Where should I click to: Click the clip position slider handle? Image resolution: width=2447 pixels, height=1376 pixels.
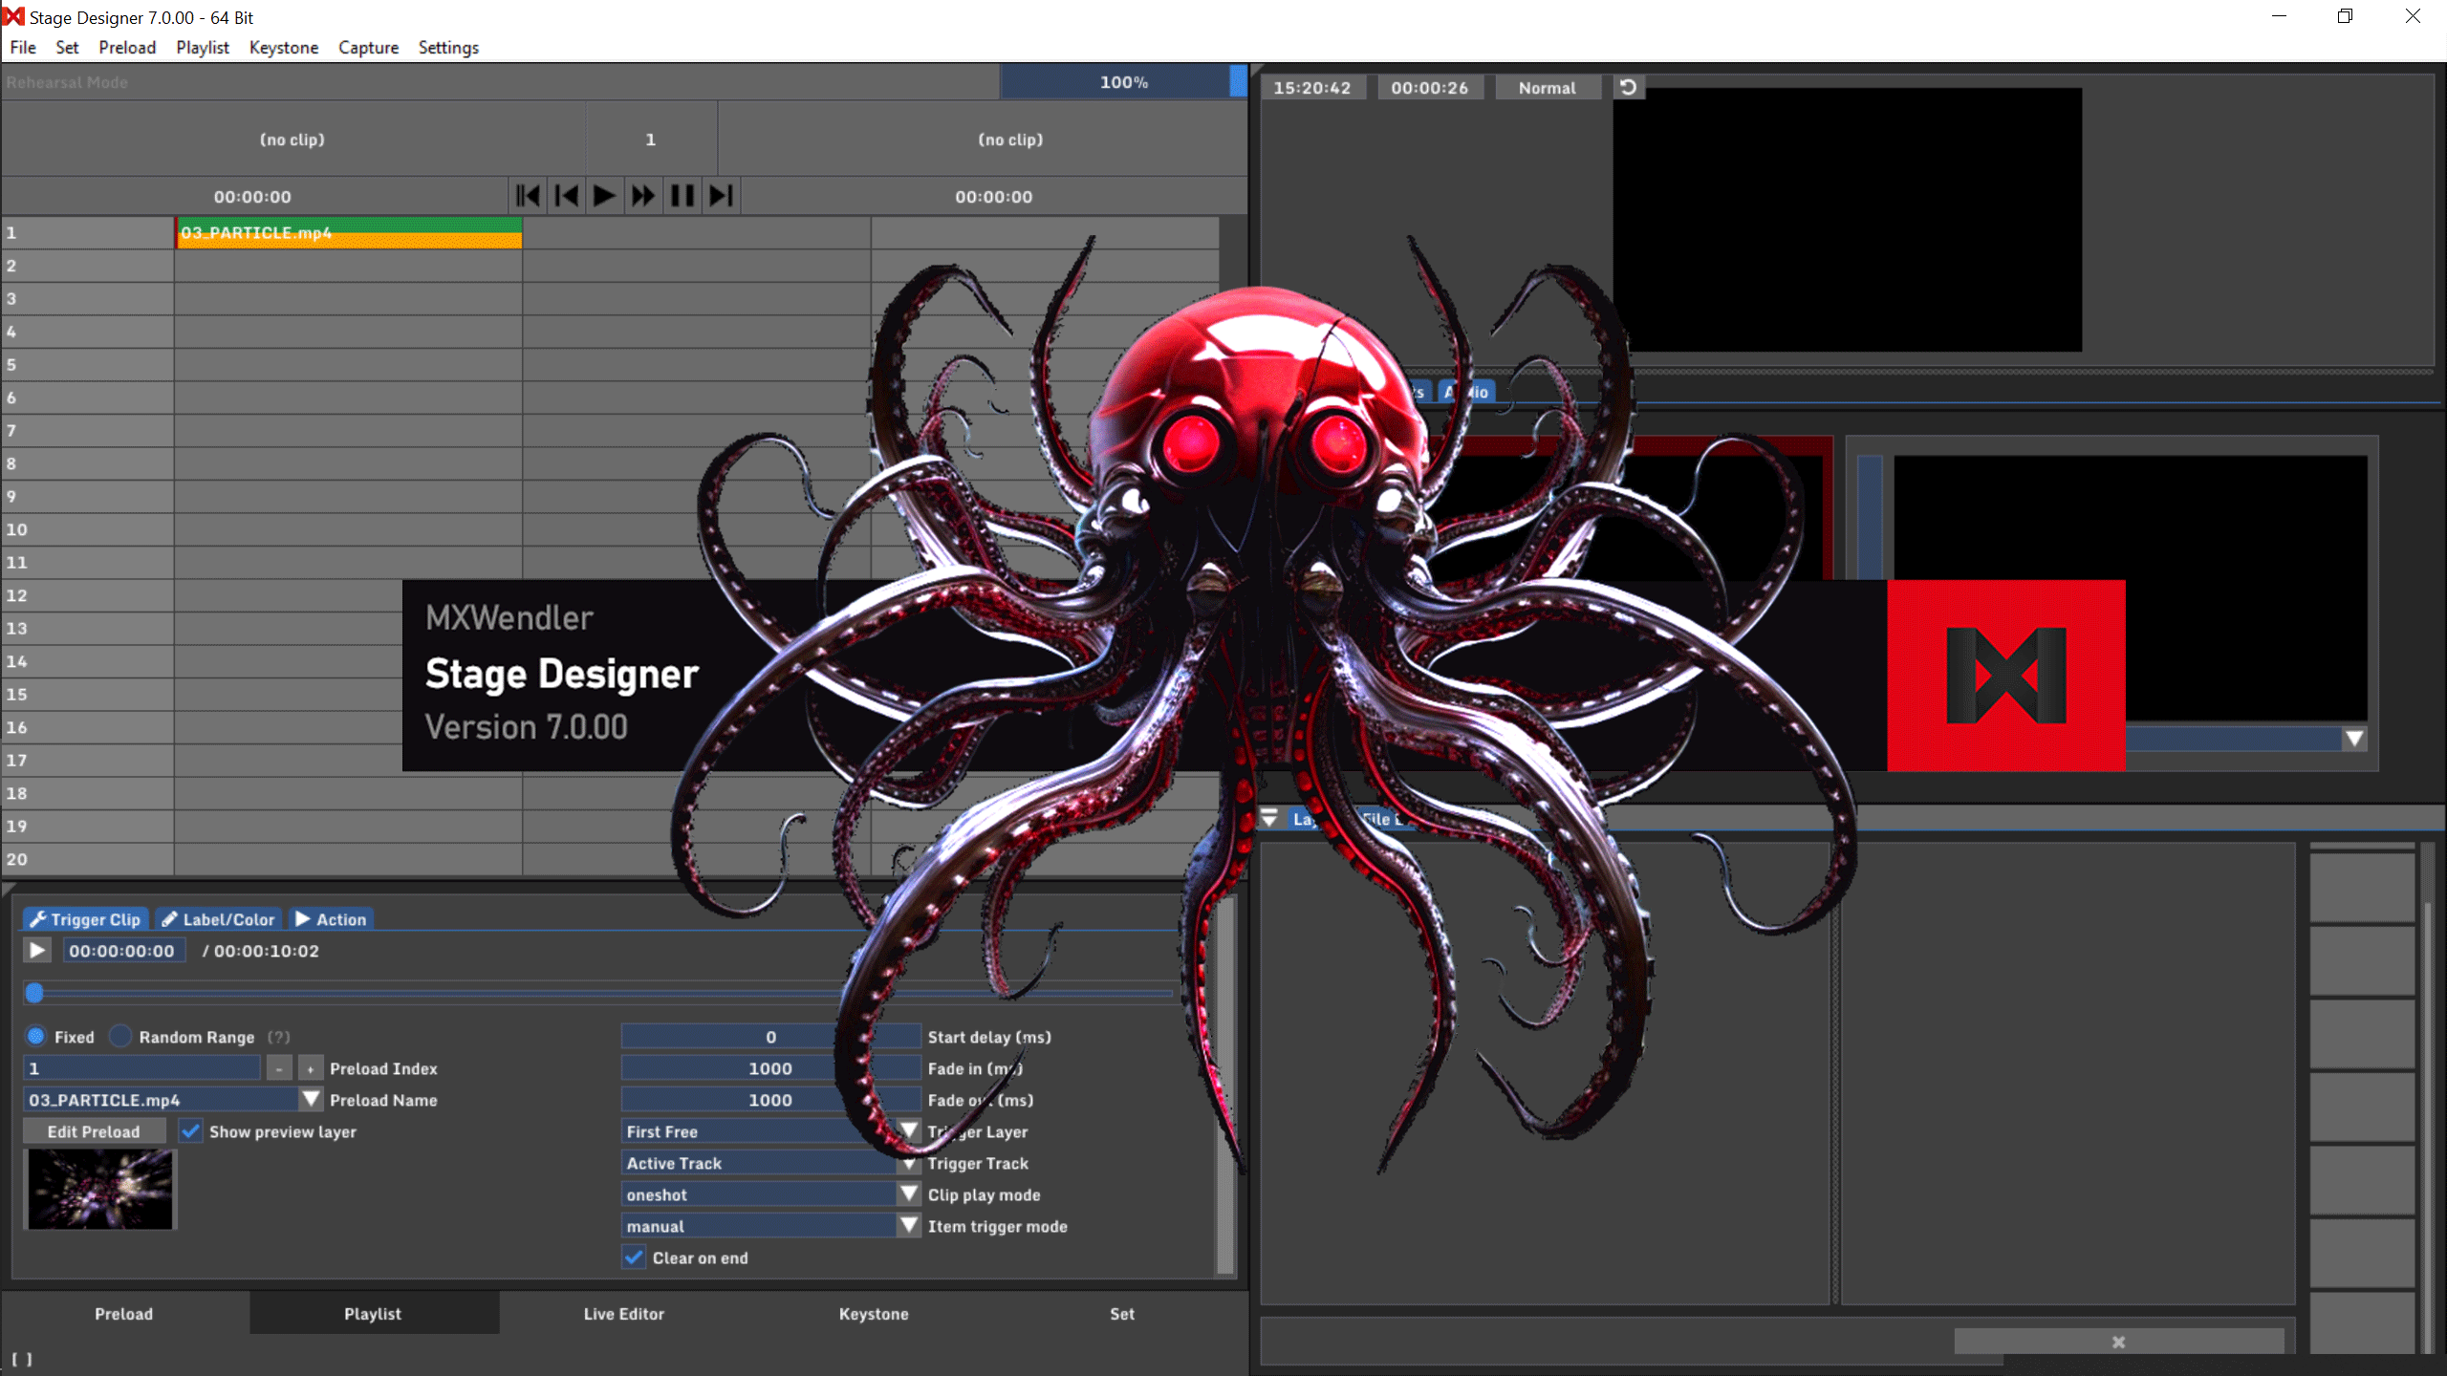(34, 993)
